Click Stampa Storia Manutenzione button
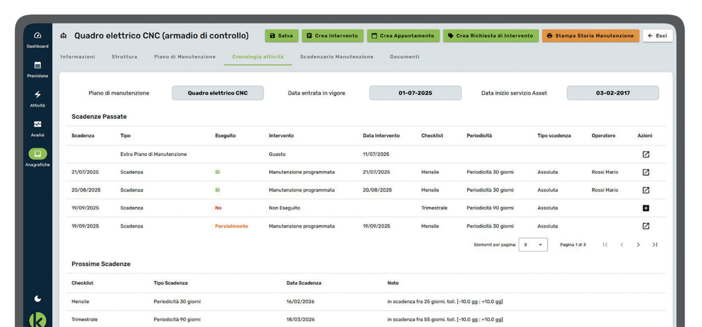 point(590,36)
